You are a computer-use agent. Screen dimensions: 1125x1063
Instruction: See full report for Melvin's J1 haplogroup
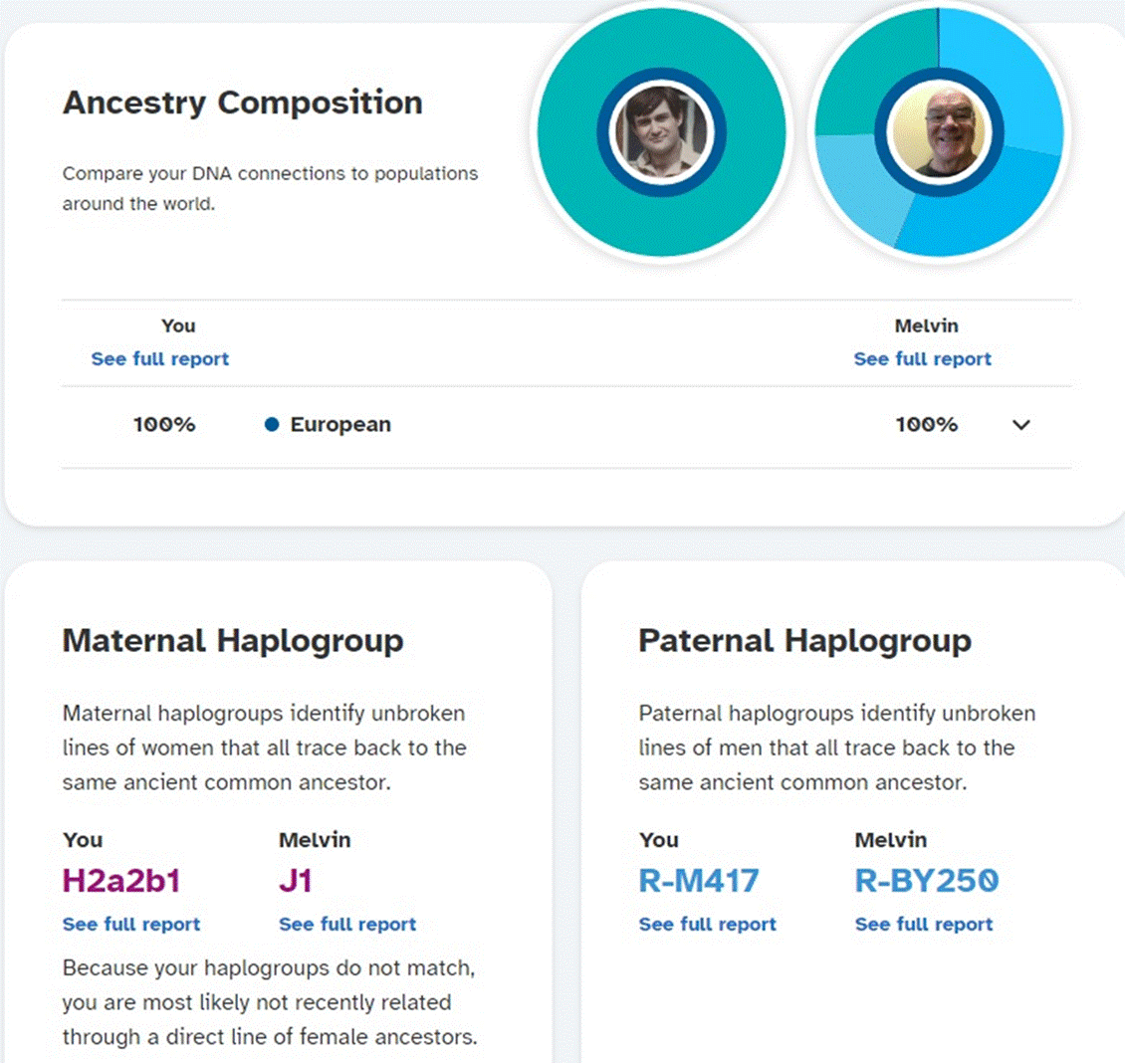(x=347, y=924)
